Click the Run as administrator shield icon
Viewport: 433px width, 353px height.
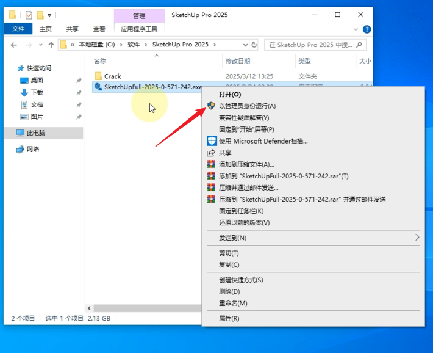tap(211, 106)
